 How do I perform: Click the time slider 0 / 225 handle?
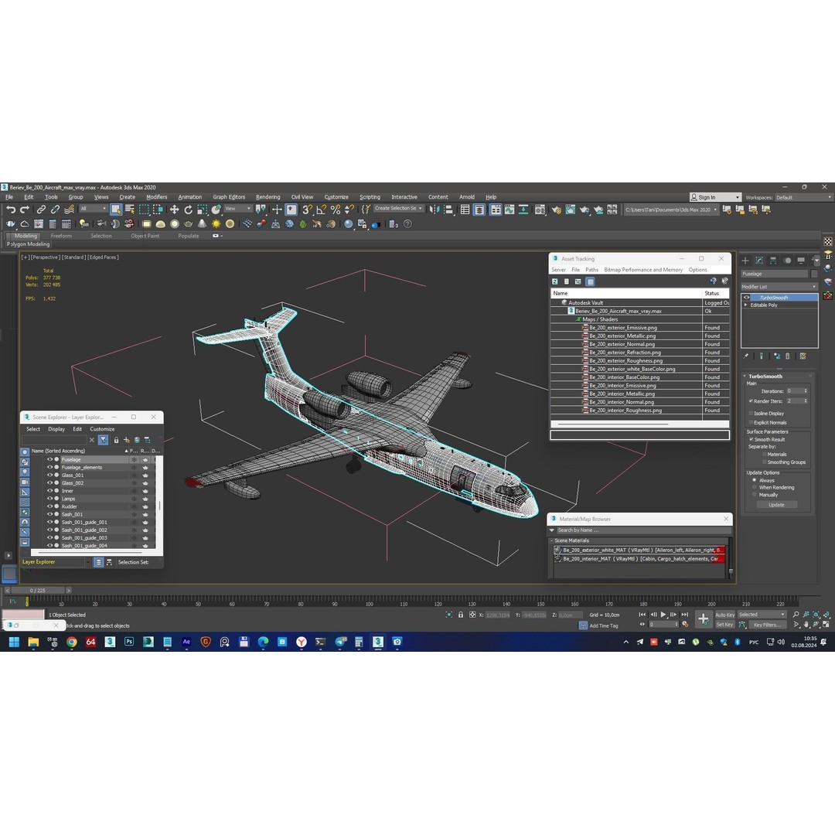click(x=38, y=591)
